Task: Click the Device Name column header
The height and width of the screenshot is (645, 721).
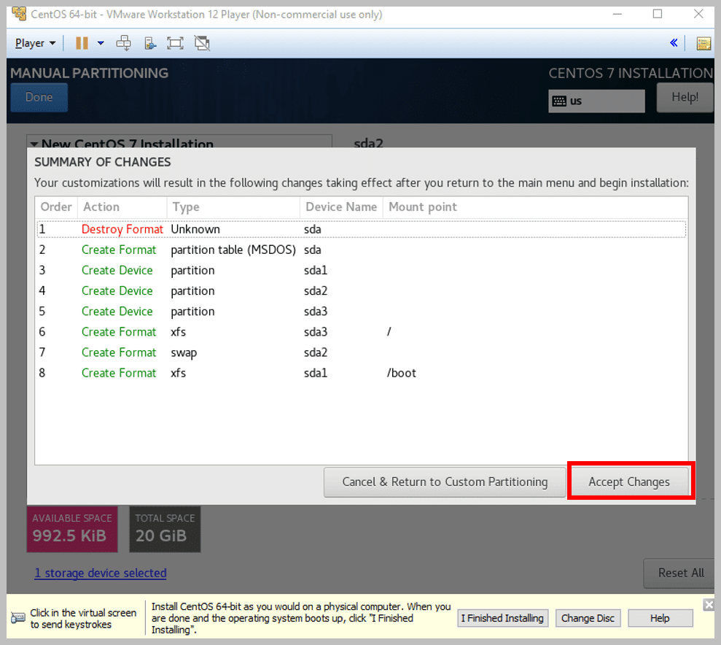Action: [341, 207]
